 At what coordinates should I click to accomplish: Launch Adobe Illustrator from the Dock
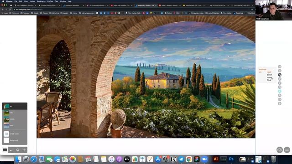(216, 159)
